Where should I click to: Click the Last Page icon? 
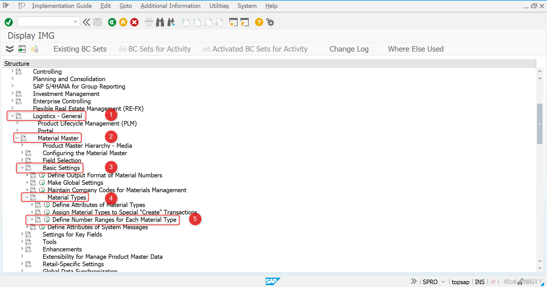pyautogui.click(x=219, y=22)
